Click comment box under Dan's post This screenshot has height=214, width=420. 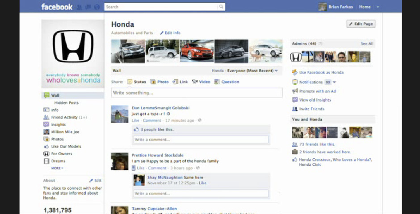pos(201,140)
